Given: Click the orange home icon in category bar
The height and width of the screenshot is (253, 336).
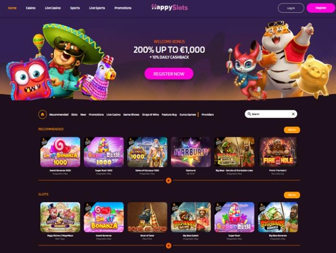Looking at the screenshot, I should click(42, 115).
